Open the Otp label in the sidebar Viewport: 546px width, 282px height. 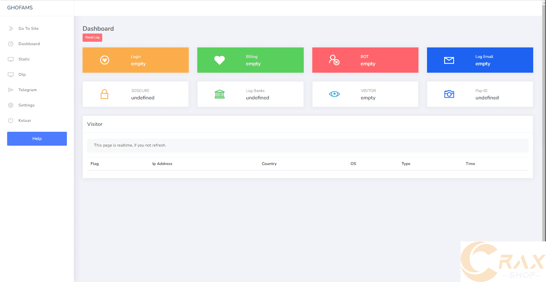pyautogui.click(x=22, y=74)
